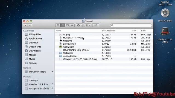Sort by Size column header
175x98 pixels.
point(134,31)
